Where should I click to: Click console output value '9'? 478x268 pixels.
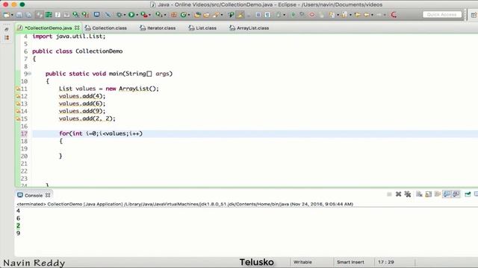pyautogui.click(x=18, y=233)
